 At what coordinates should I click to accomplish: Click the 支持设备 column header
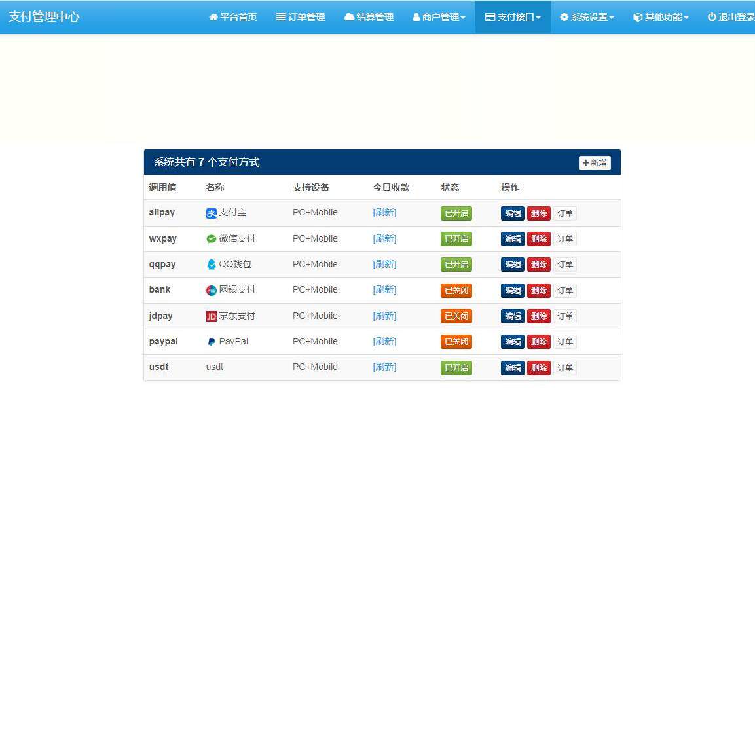(x=311, y=187)
